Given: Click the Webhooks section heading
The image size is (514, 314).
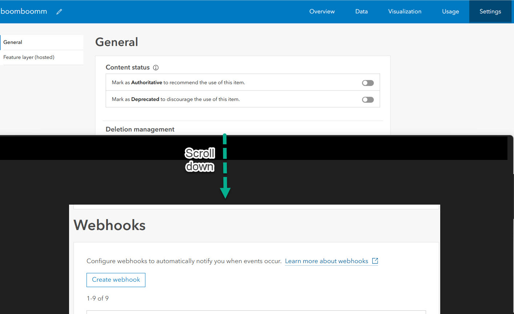Looking at the screenshot, I should [109, 225].
